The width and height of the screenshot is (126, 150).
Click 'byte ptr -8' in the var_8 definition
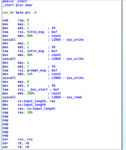tap(26, 13)
